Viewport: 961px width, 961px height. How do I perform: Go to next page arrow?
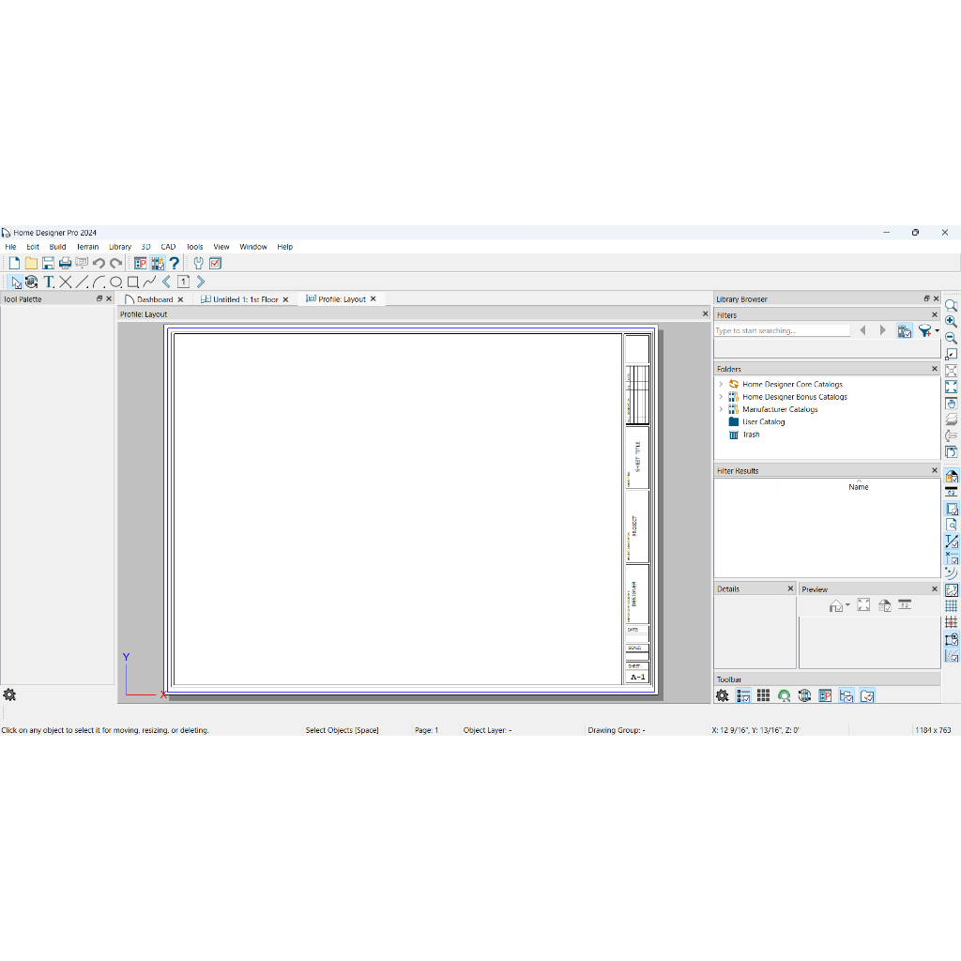[201, 282]
